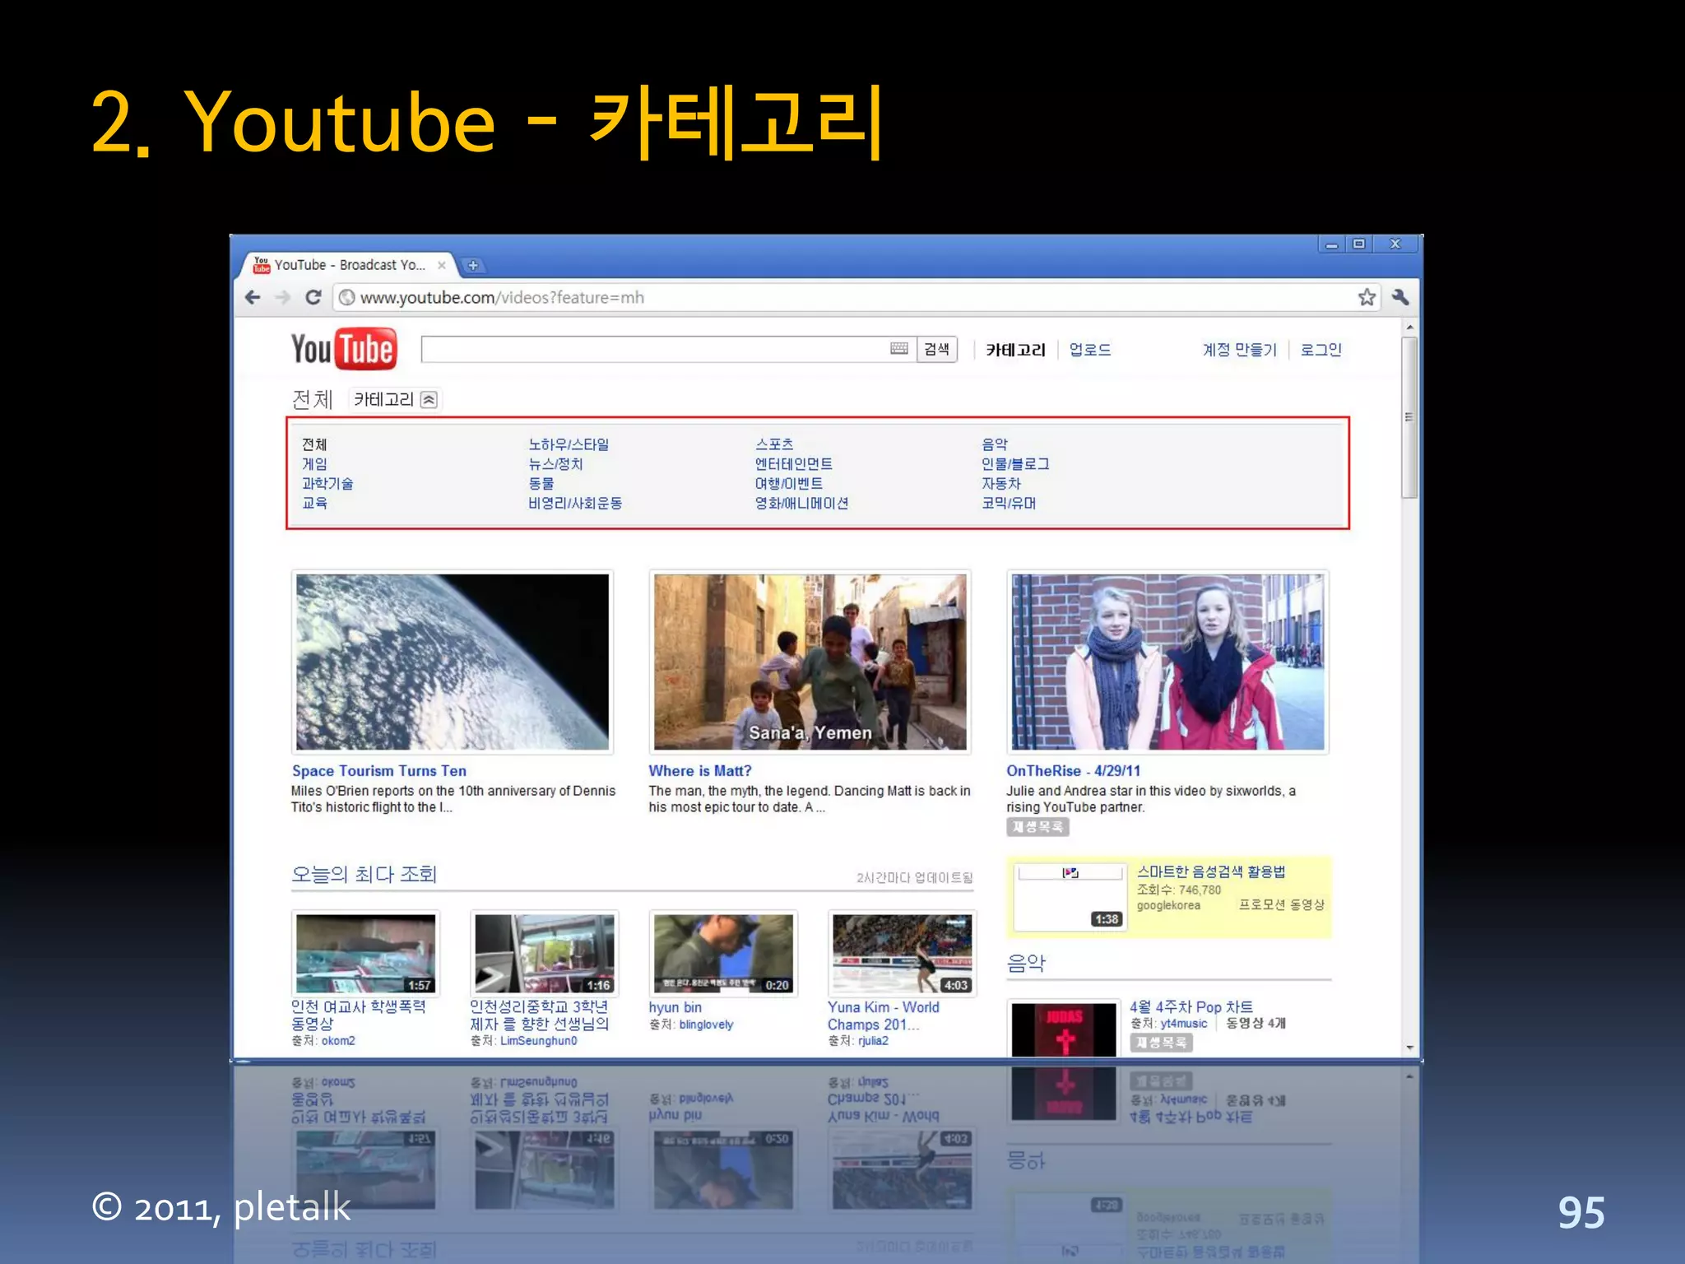Click the OnTheRise - 4/29/11 title
The image size is (1685, 1264).
coord(1074,771)
